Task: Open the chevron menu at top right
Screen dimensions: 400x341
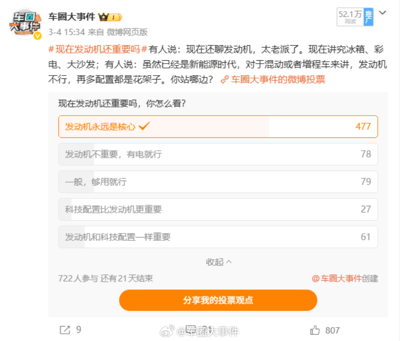Action: tap(383, 12)
